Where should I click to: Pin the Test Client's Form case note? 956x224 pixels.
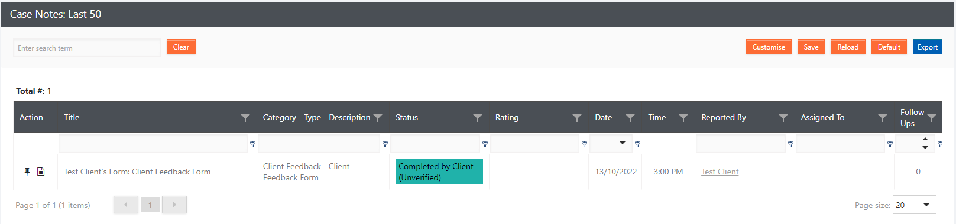pos(27,172)
